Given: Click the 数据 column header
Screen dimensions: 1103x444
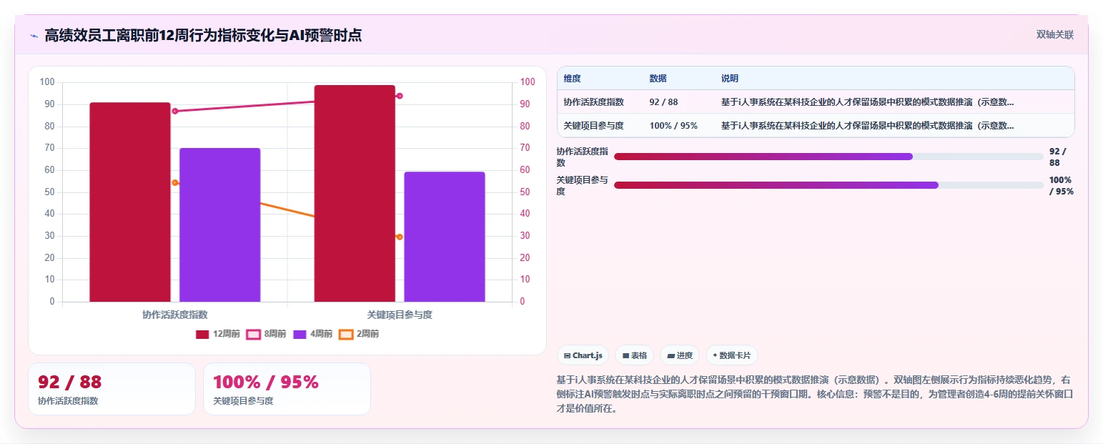Looking at the screenshot, I should click(x=658, y=78).
